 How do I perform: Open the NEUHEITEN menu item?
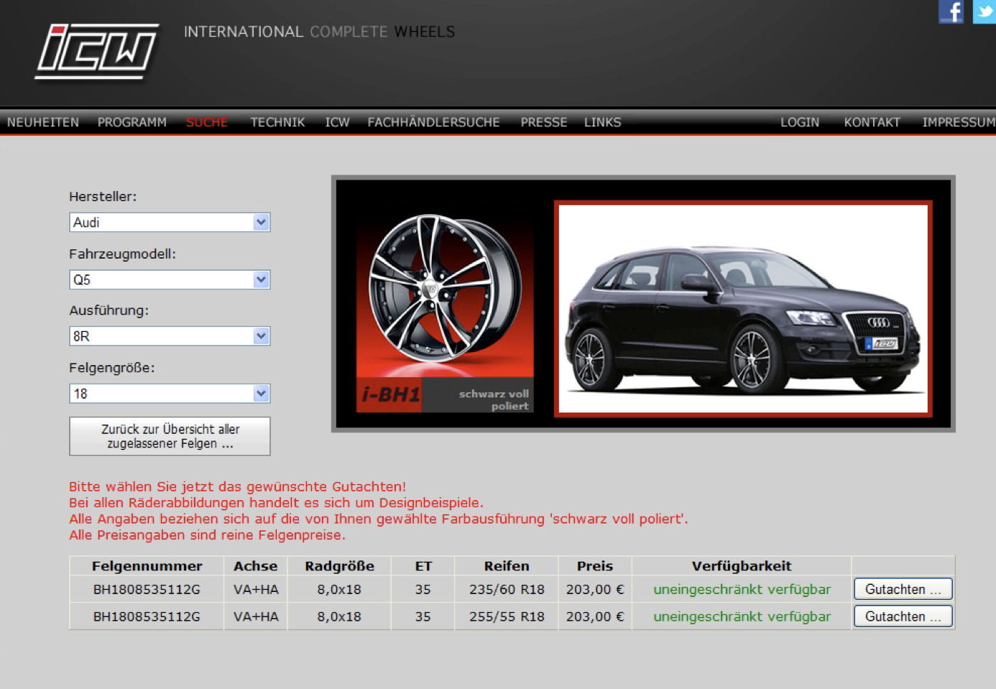(x=43, y=122)
